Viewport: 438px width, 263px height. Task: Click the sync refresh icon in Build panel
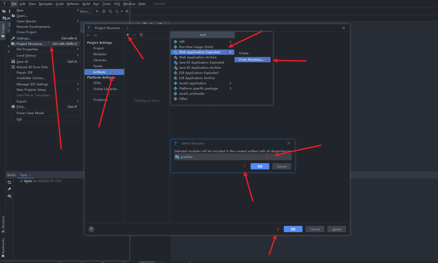pos(9,182)
